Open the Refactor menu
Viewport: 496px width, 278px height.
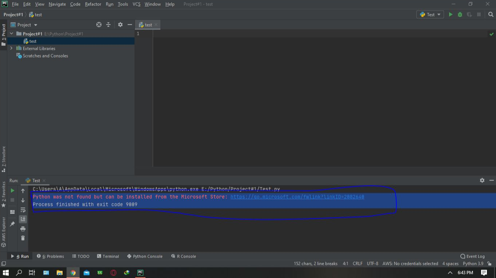[93, 4]
